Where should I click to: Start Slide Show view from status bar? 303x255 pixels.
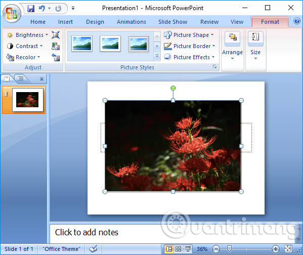tap(188, 249)
